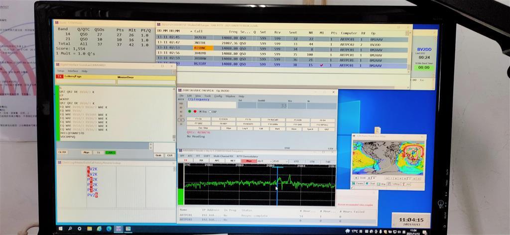Open File Explorer from the taskbar
Viewport: 510px width, 235px height.
coord(89,229)
